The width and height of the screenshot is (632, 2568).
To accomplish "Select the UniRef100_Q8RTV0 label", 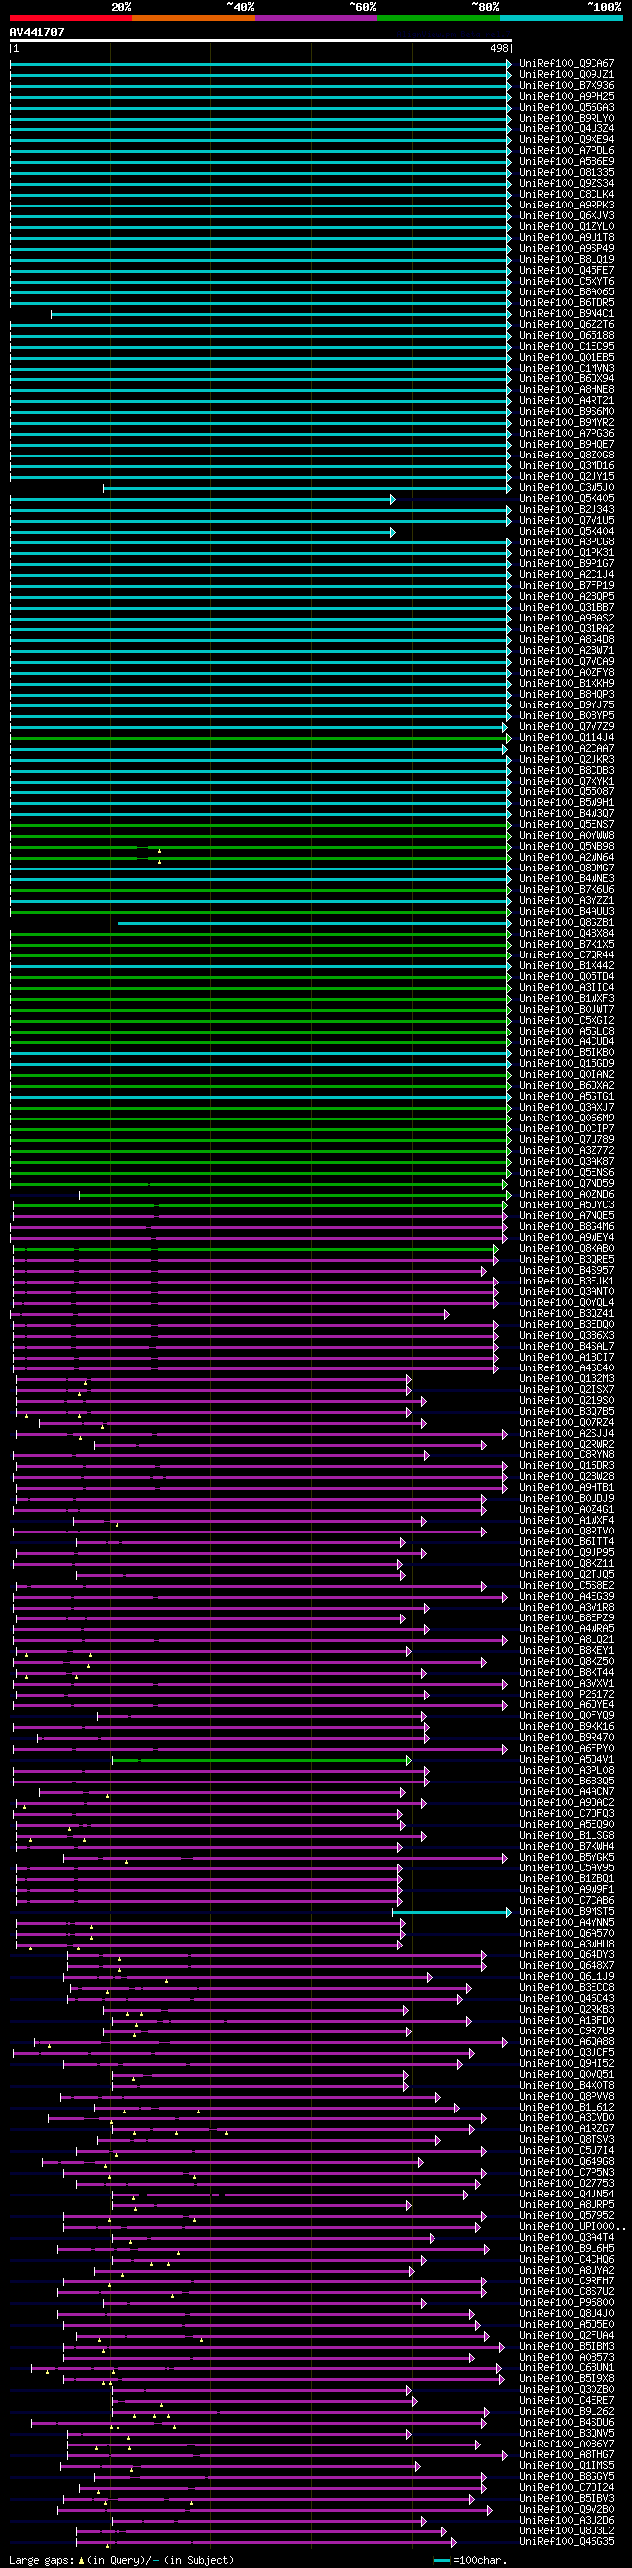I will pos(567,1533).
